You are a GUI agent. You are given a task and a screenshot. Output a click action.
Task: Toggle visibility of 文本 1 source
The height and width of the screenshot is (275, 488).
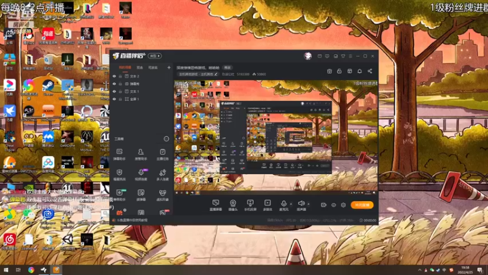click(x=114, y=91)
